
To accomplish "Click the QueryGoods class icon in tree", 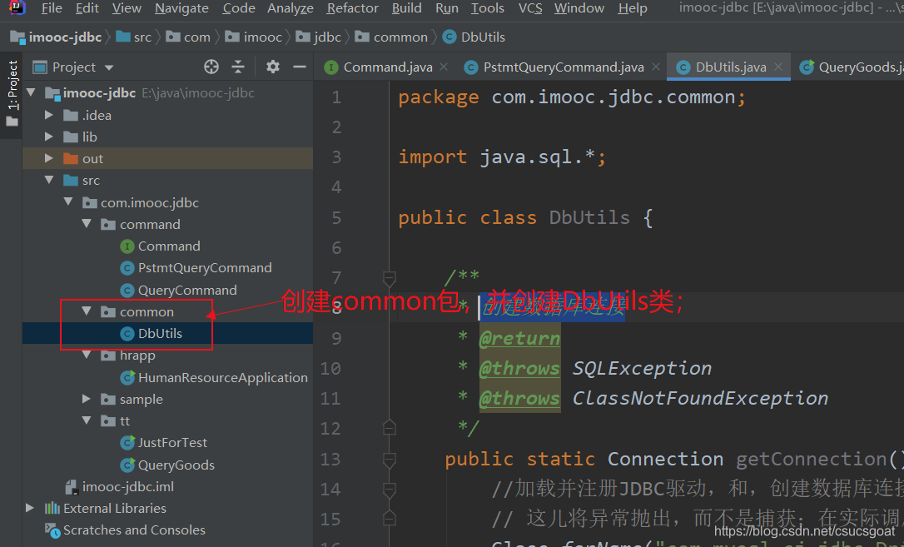I will pyautogui.click(x=127, y=465).
